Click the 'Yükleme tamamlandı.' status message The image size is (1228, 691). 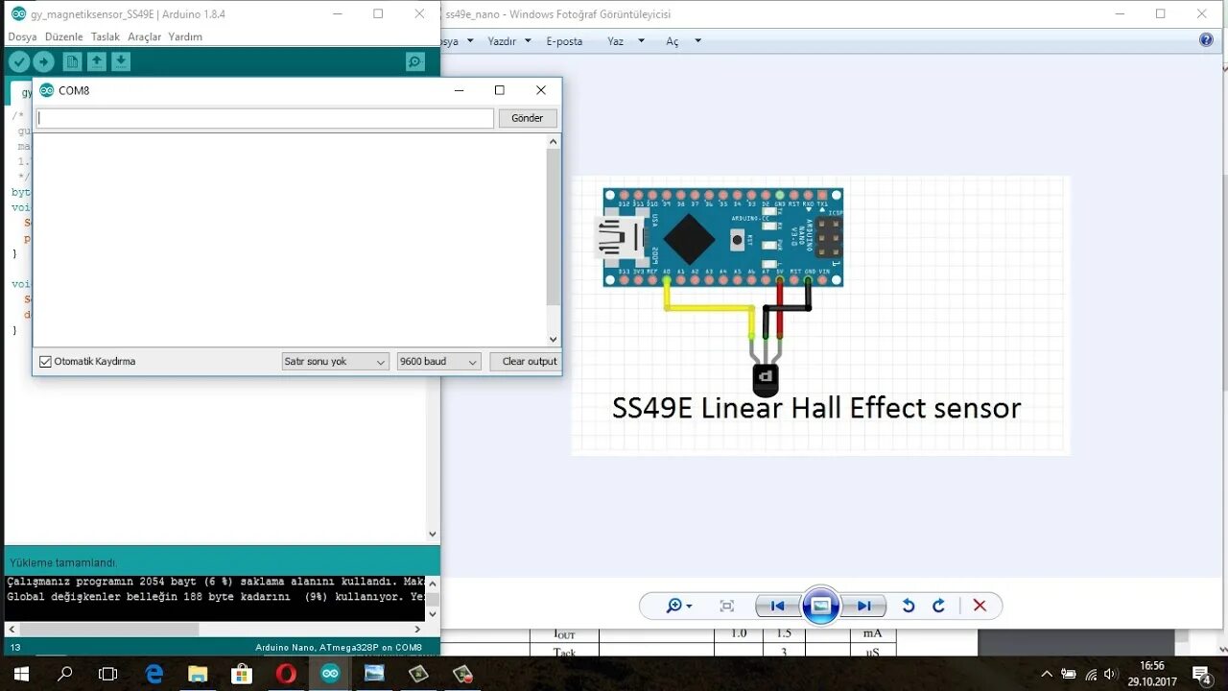tap(63, 562)
